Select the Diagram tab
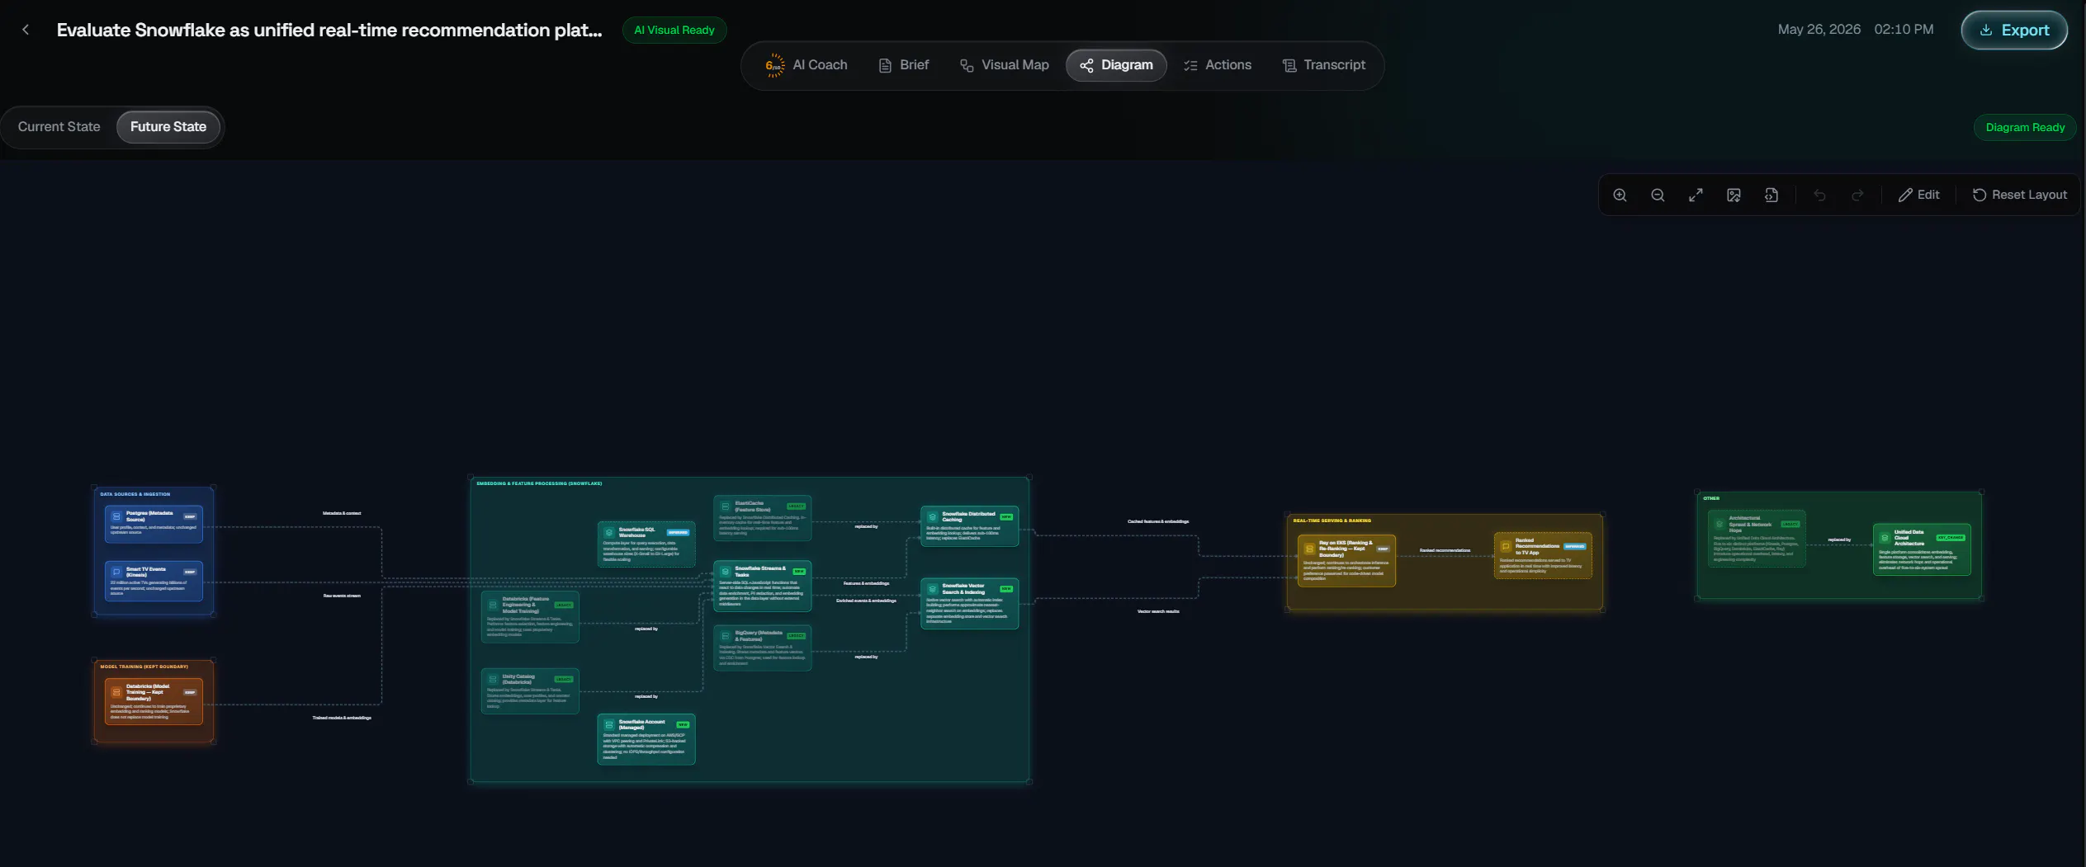Screen dimensions: 2086x867 tap(1116, 65)
